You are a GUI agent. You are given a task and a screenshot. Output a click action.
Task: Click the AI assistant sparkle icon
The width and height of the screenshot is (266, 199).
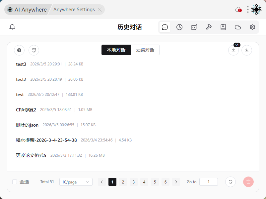coord(194,27)
